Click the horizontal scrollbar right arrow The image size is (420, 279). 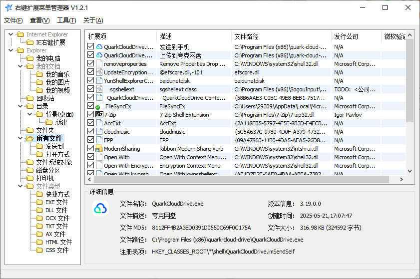(401, 179)
